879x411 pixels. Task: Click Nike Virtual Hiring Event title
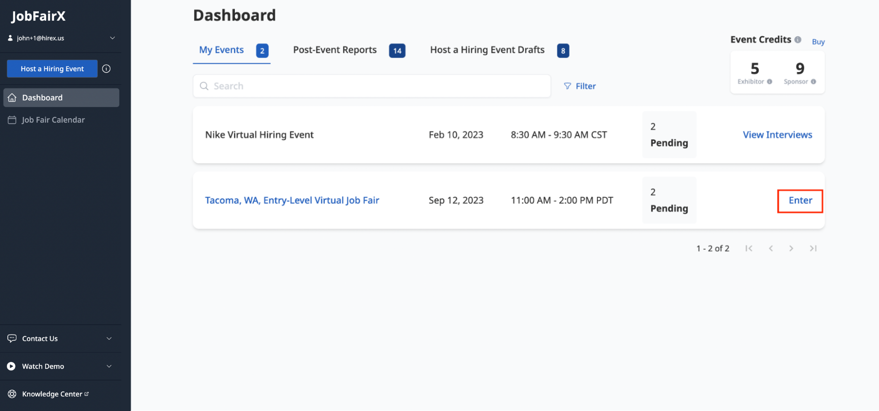(259, 134)
